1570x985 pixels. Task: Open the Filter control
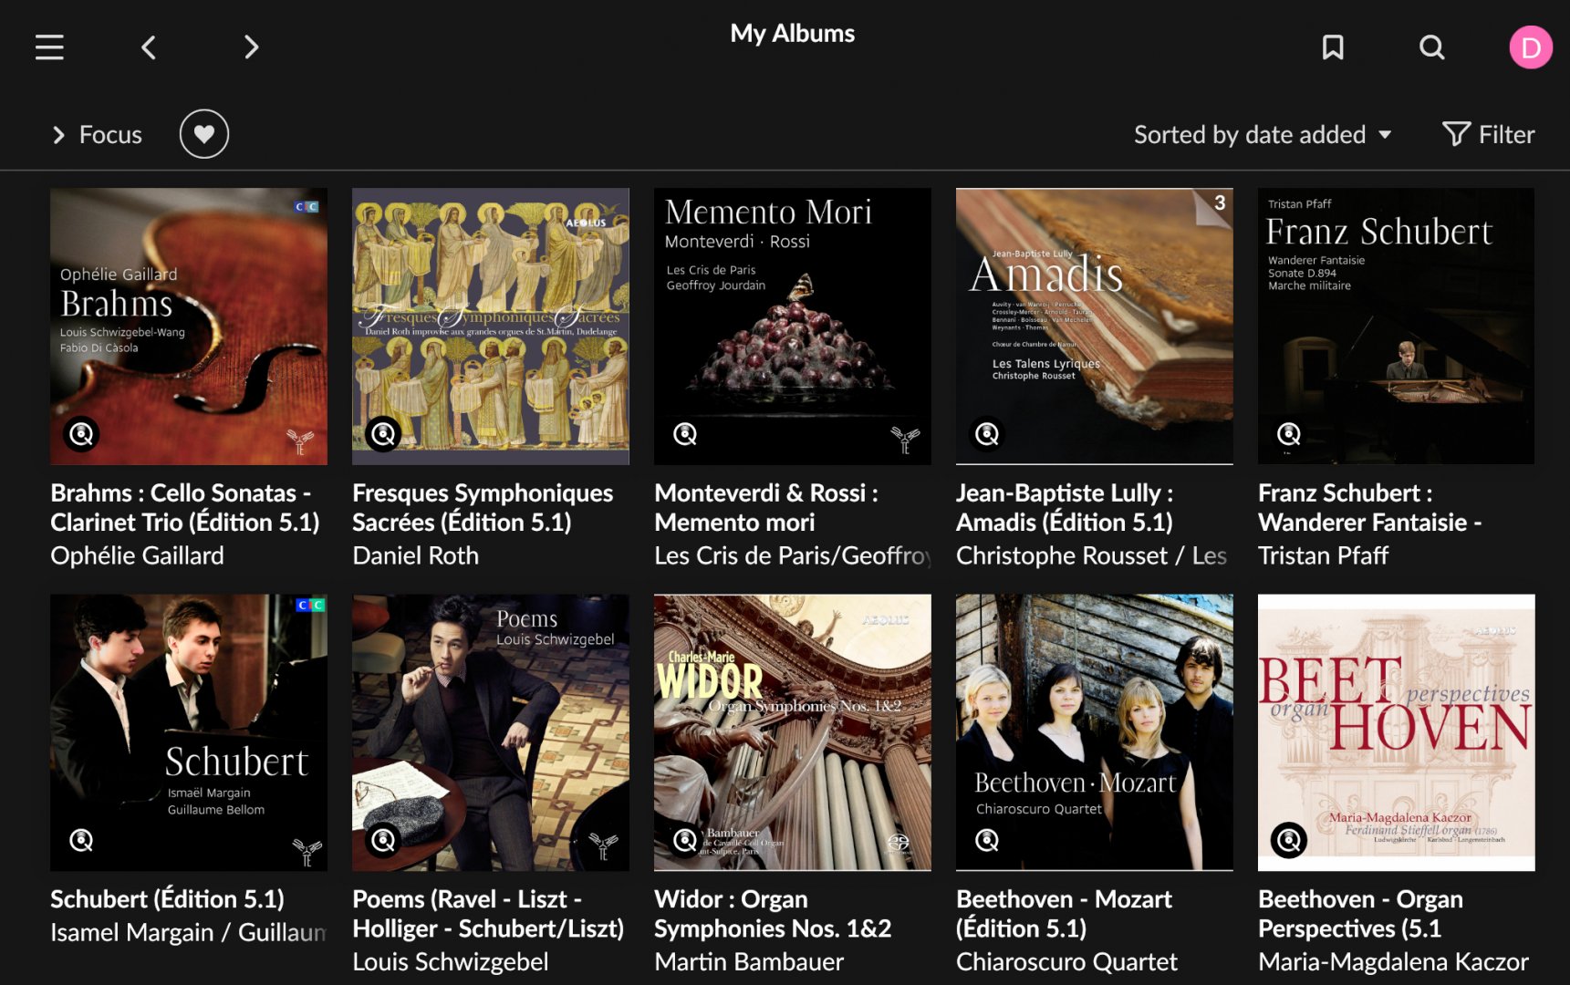(1489, 135)
